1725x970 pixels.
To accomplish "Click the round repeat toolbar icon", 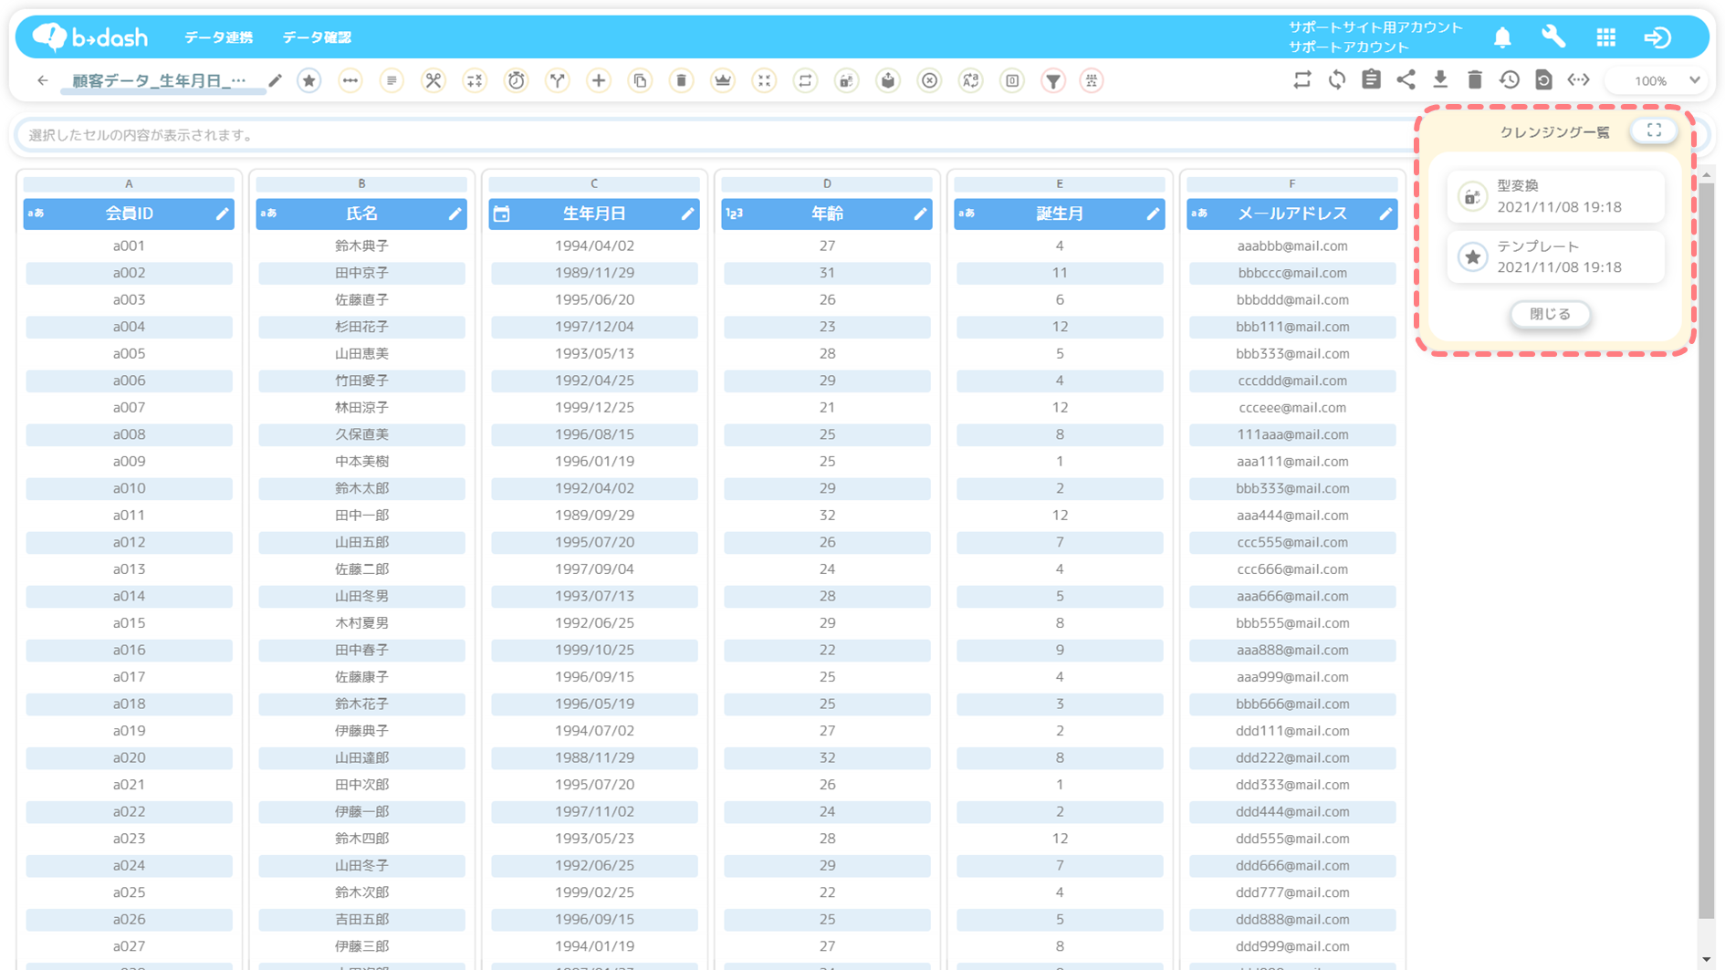I will tap(805, 80).
